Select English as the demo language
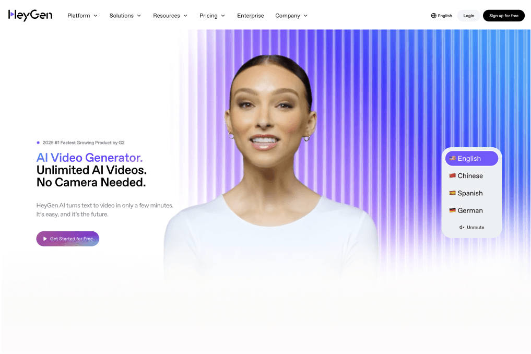Viewport: 531px width, 354px height. coord(468,158)
